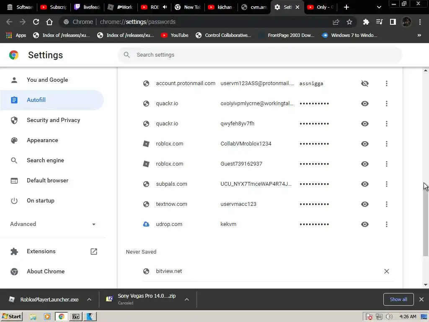
Task: Mute the ROE tab speaker icon
Action: [x=165, y=7]
